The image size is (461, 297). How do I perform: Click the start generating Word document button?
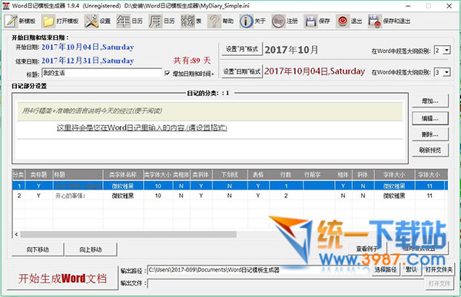(63, 279)
